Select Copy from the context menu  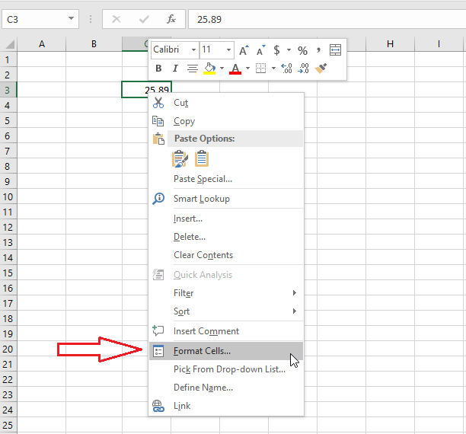pyautogui.click(x=226, y=121)
